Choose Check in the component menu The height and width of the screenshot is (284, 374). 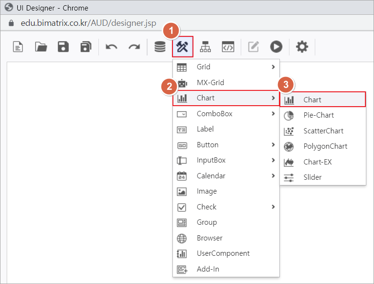click(226, 207)
